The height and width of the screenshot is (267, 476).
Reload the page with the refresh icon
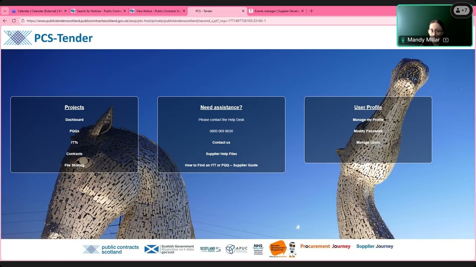point(14,21)
